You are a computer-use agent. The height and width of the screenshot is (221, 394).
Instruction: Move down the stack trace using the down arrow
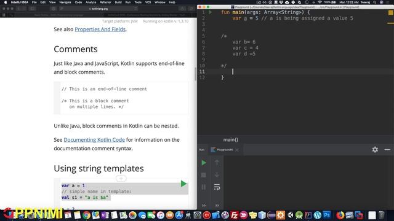(217, 174)
